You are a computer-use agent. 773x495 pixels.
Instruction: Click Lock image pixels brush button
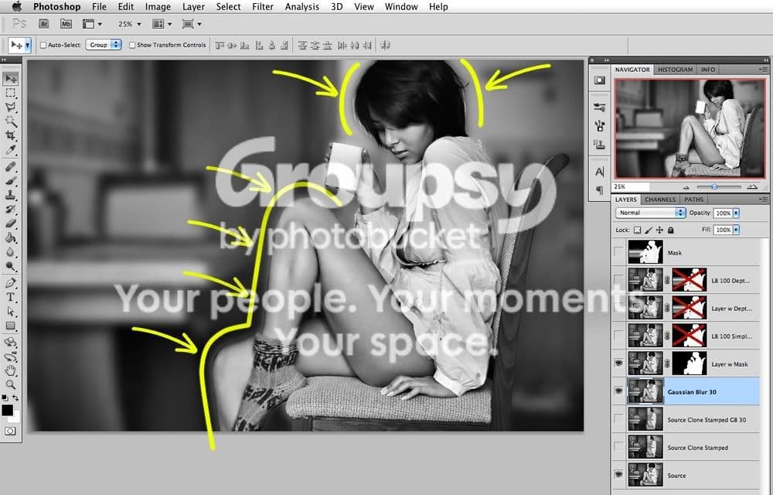(649, 230)
